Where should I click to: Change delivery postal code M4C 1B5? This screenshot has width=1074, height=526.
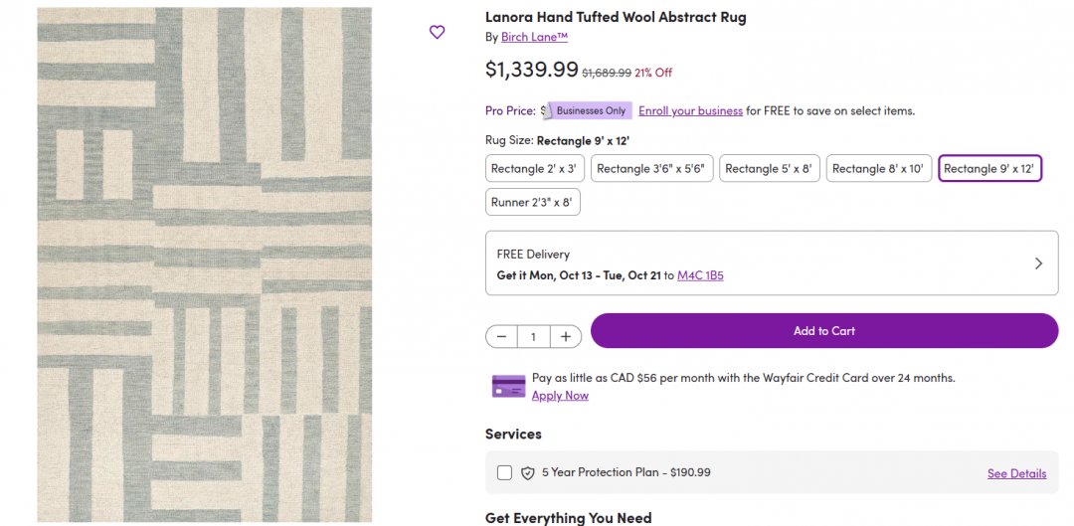[x=700, y=275]
